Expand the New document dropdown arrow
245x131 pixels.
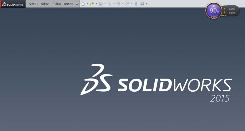87,4
